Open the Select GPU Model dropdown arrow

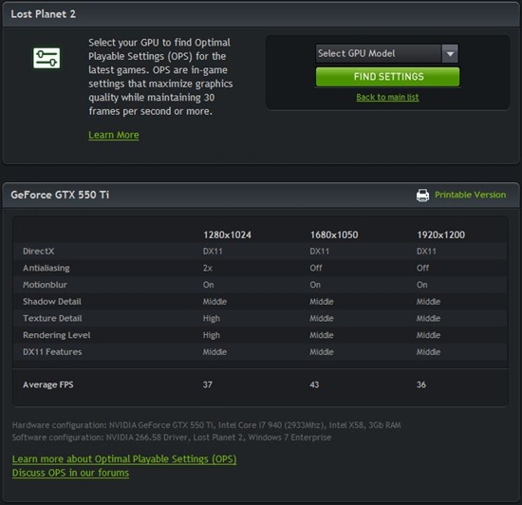coord(450,53)
